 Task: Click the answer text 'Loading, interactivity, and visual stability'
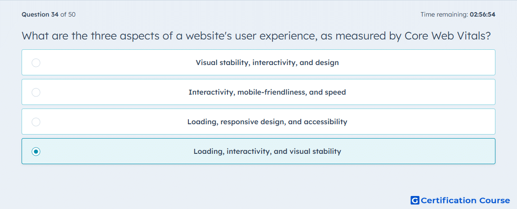coord(267,152)
